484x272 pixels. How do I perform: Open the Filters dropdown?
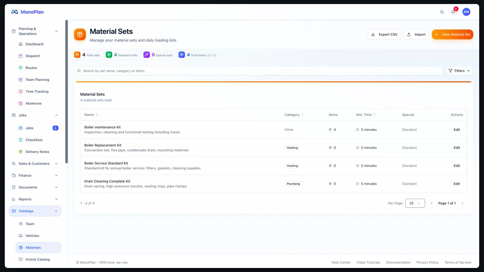point(459,71)
